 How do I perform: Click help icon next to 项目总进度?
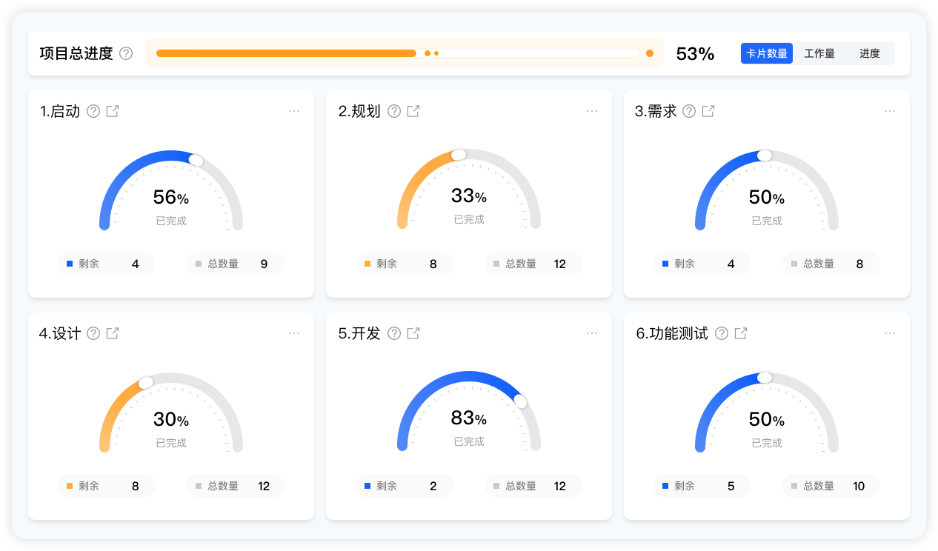pos(126,53)
